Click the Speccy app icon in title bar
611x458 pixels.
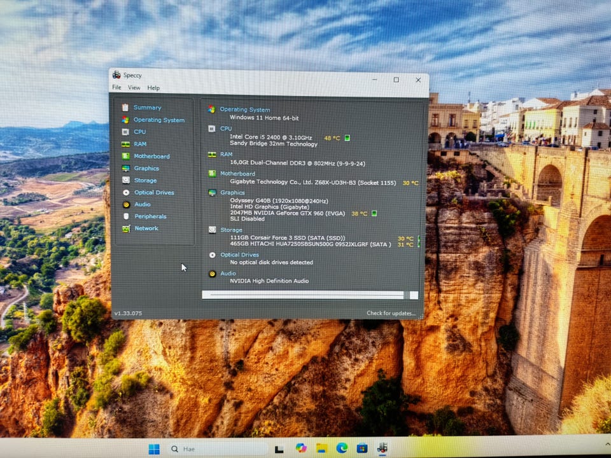pos(116,75)
